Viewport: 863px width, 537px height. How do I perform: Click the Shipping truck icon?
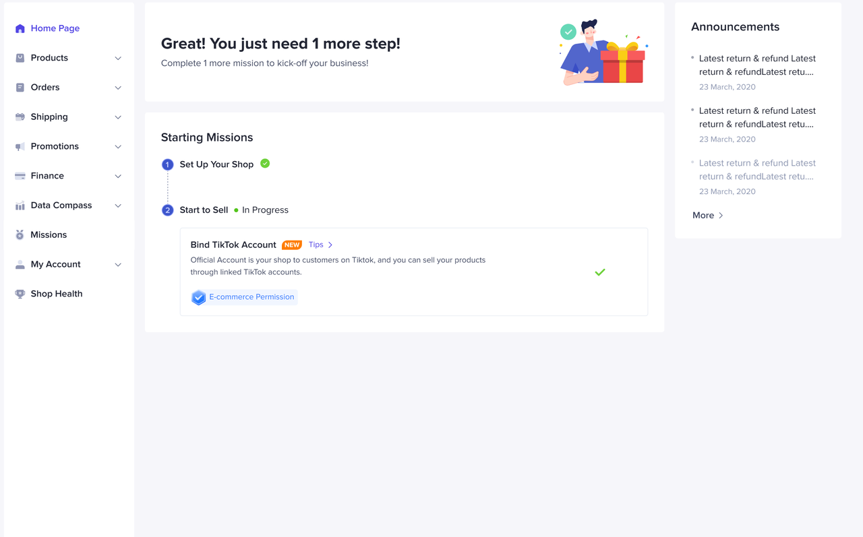(20, 117)
